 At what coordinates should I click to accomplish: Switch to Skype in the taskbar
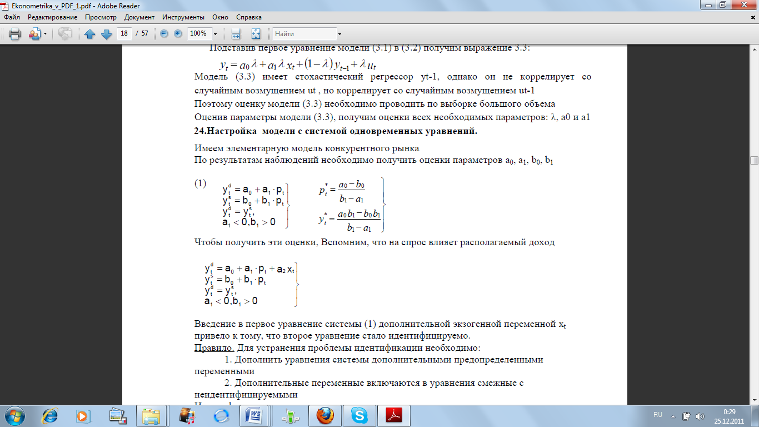pos(359,416)
